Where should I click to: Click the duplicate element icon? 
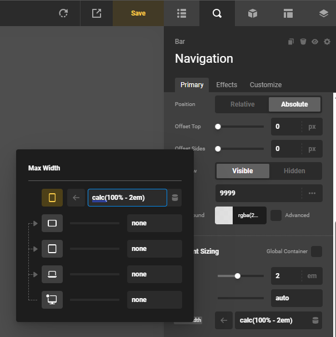290,42
